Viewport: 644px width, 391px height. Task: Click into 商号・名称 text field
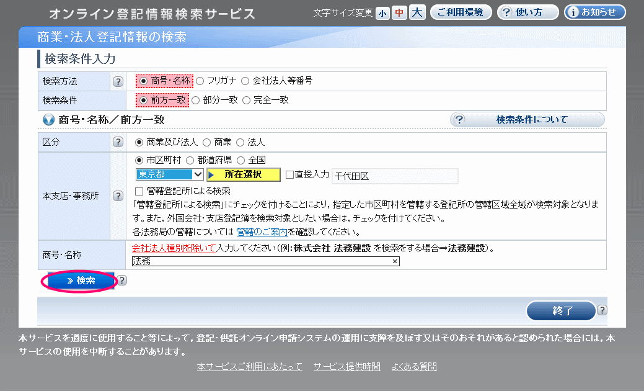[260, 262]
